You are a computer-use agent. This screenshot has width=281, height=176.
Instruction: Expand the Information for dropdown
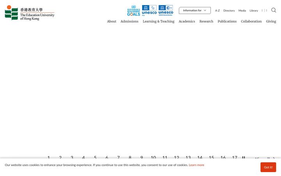[x=195, y=11]
